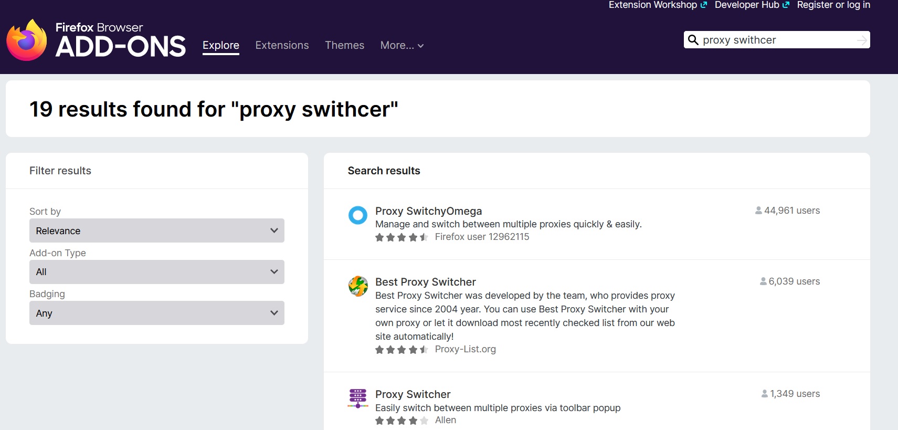898x430 pixels.
Task: Open the Extension Workshop link
Action: (x=658, y=5)
